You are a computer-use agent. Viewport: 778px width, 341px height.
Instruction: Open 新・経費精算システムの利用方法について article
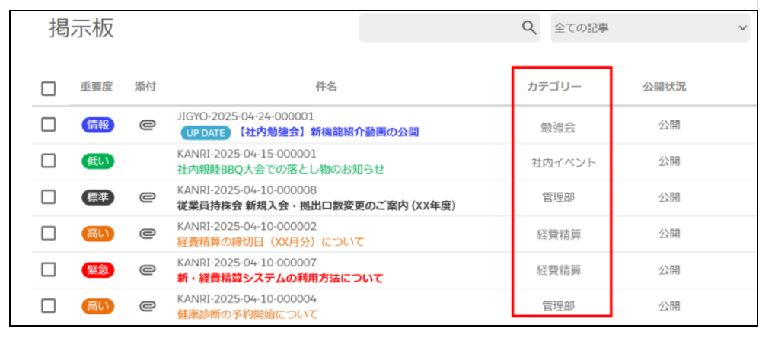pyautogui.click(x=280, y=279)
